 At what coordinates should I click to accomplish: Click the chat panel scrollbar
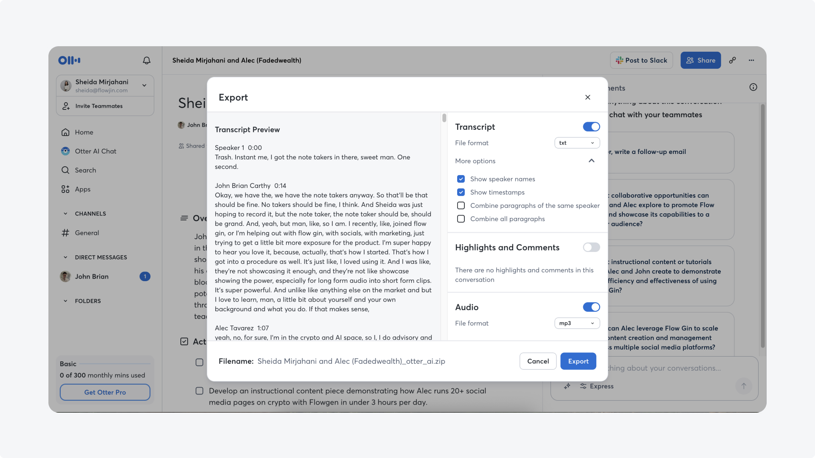[x=762, y=226]
